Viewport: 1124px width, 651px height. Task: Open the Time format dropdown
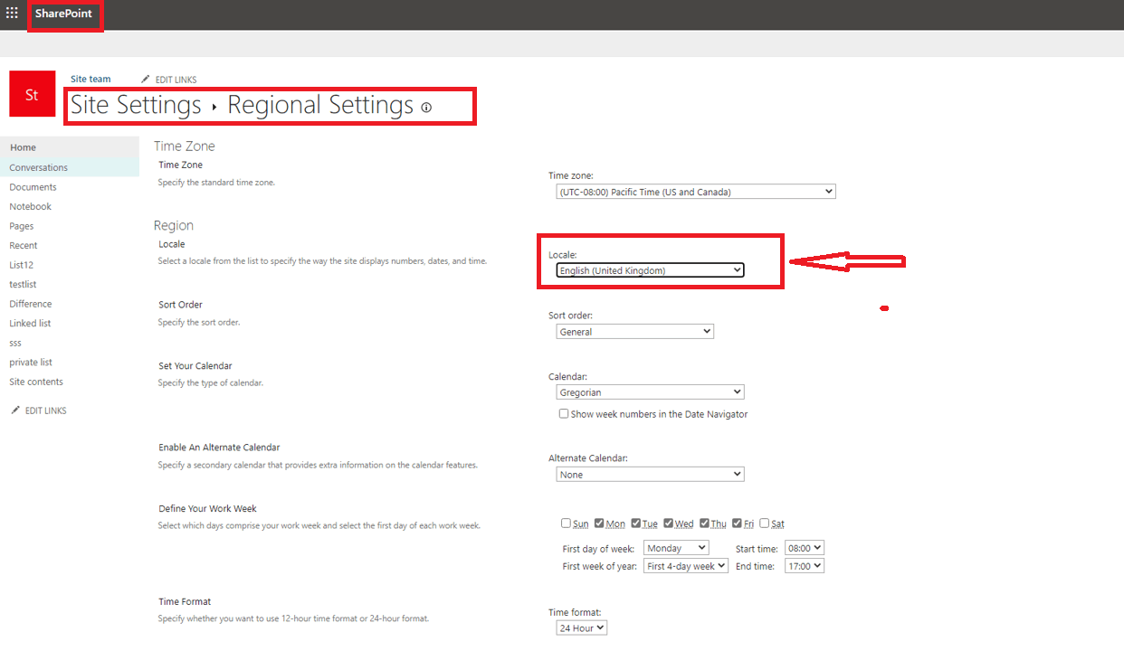coord(582,627)
